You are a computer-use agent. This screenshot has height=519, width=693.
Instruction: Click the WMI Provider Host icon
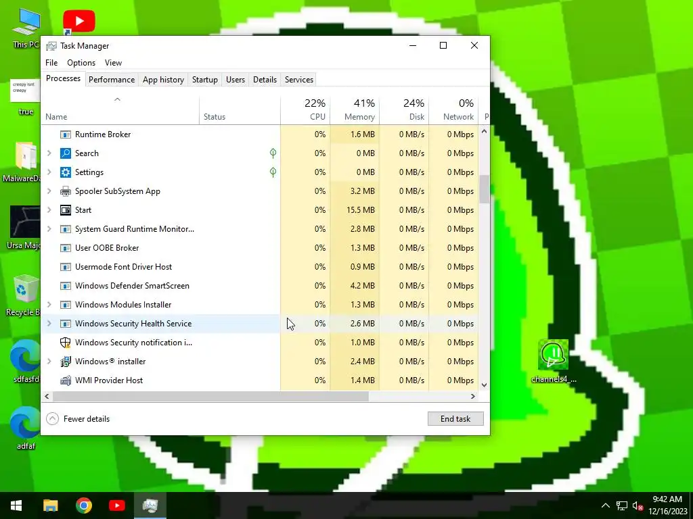[x=66, y=381]
